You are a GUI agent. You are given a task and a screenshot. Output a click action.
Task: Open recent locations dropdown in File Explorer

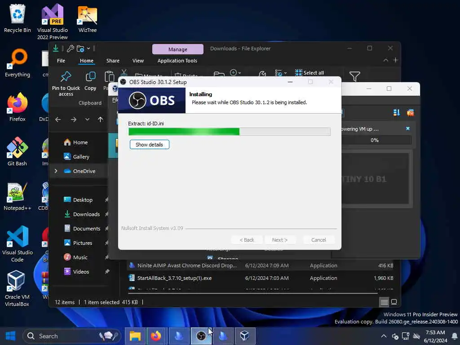pyautogui.click(x=87, y=119)
